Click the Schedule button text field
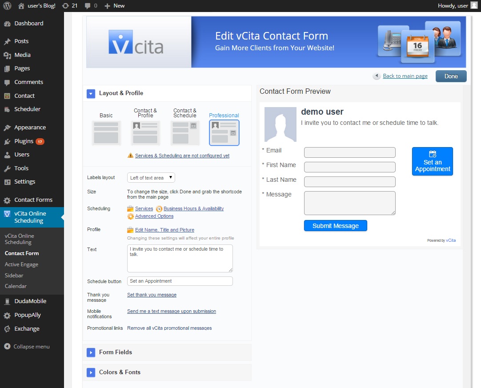The height and width of the screenshot is (388, 481). tap(180, 281)
